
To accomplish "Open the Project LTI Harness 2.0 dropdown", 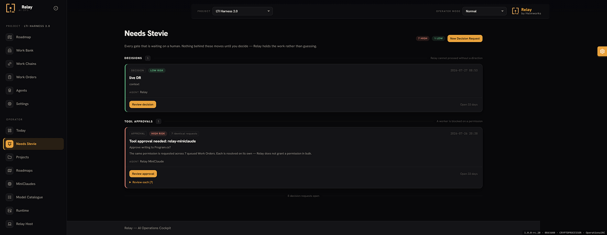I will pos(243,11).
